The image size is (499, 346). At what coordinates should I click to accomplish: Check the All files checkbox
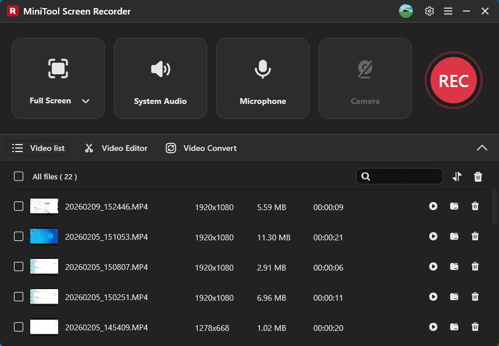pyautogui.click(x=18, y=176)
